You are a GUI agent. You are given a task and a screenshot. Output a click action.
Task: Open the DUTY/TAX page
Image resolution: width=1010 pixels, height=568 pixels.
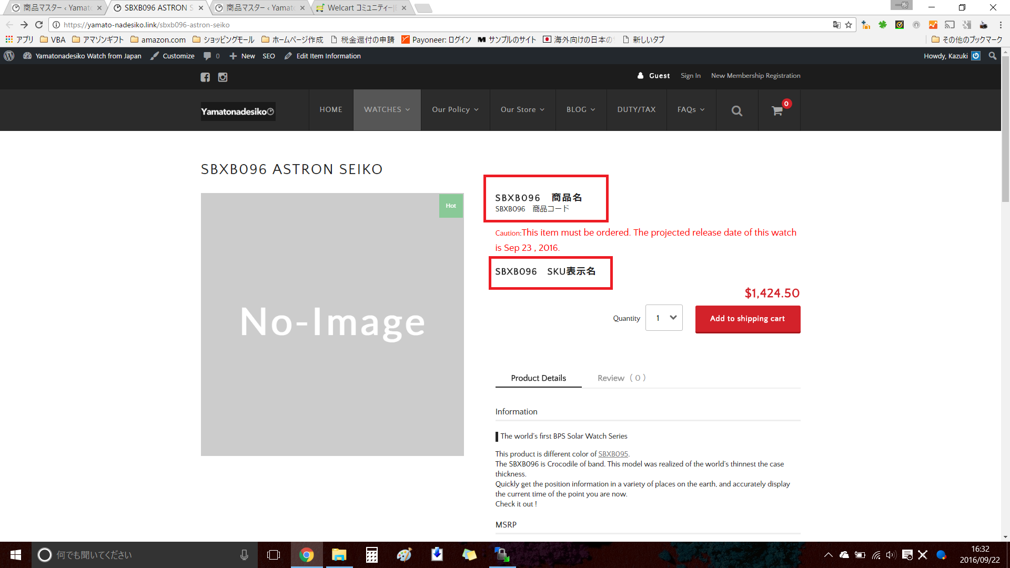(x=637, y=110)
